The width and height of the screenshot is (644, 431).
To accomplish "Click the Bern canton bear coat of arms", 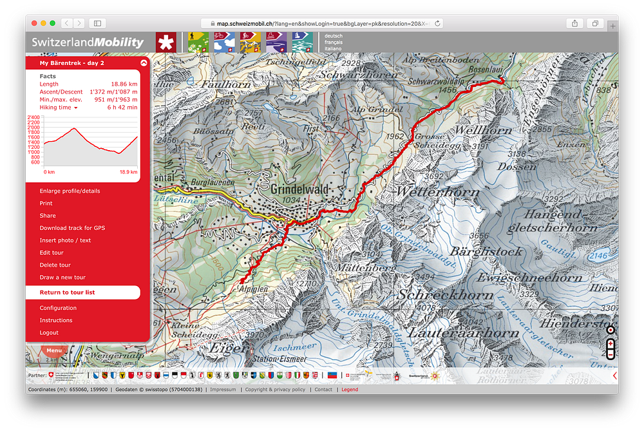I will pos(105,376).
